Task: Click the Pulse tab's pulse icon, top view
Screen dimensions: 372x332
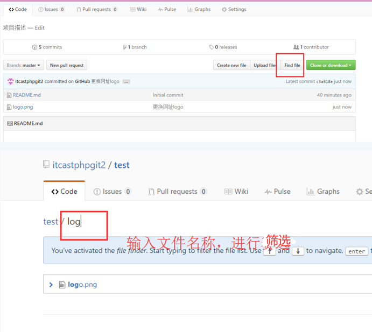Action: tap(160, 10)
